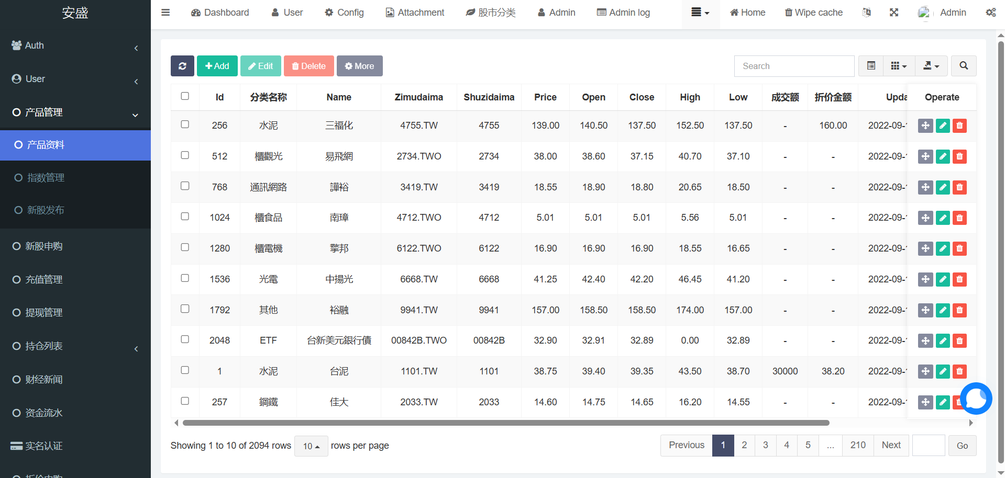Tick the checkbox for row 1024

point(185,217)
